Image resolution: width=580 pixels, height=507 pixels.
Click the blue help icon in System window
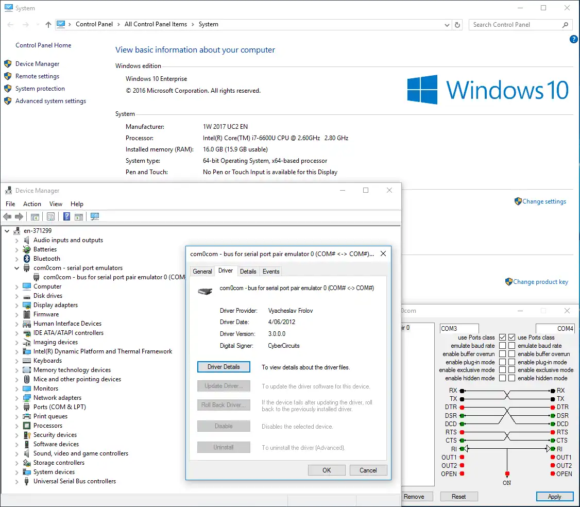573,39
